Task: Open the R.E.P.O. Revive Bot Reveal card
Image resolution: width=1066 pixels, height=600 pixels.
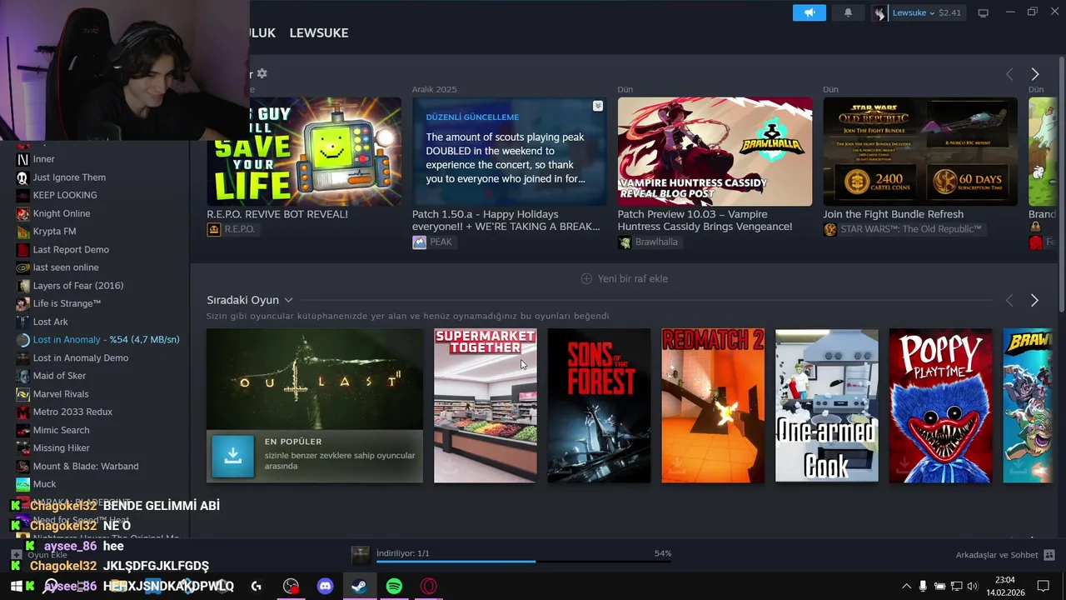Action: pyautogui.click(x=304, y=152)
